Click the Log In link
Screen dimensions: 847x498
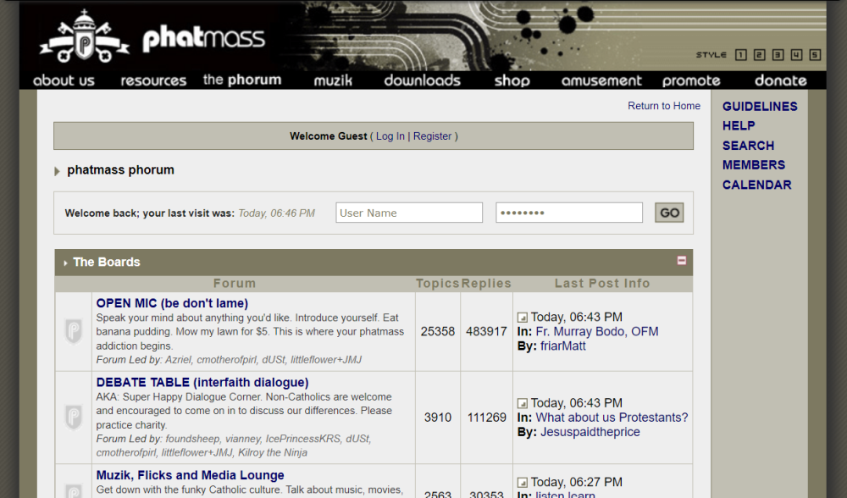click(x=390, y=136)
